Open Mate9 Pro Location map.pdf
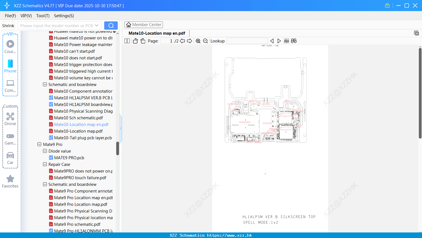Viewport: 422px width, 238px height. [x=78, y=204]
